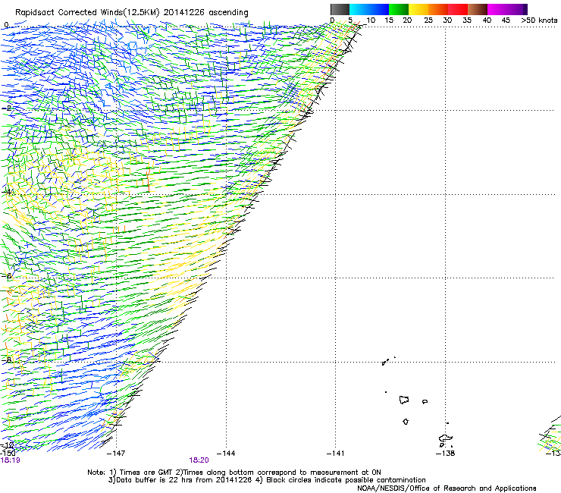The height and width of the screenshot is (493, 561).
Task: Click the longitude axis label '-147'
Action: tap(116, 454)
